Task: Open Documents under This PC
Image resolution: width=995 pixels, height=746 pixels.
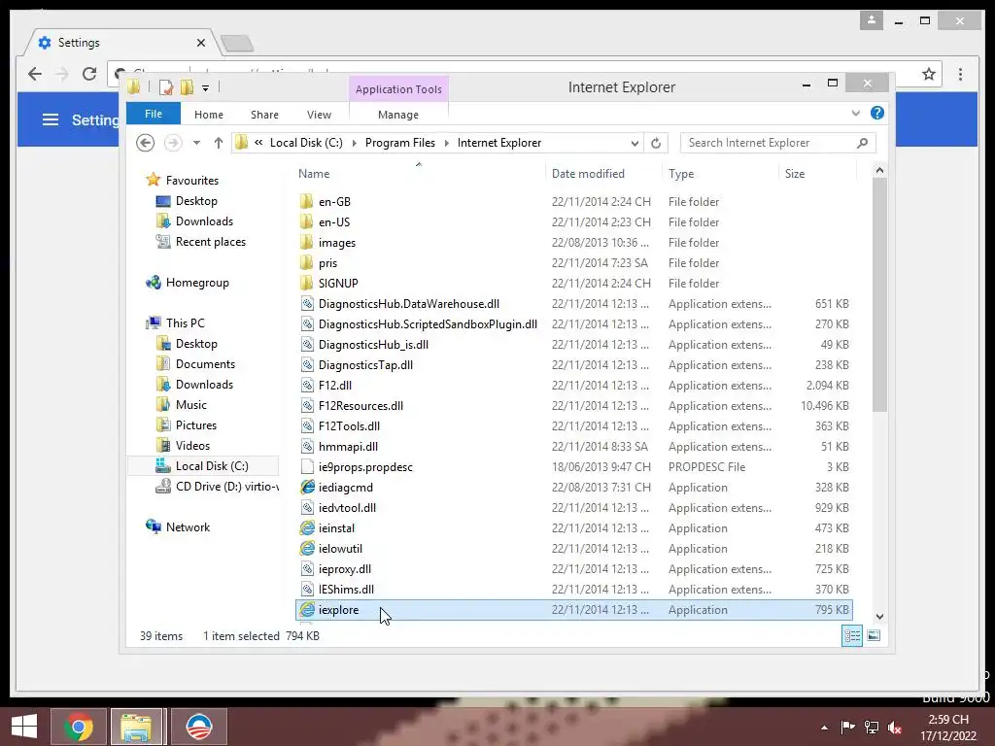Action: pyautogui.click(x=205, y=364)
